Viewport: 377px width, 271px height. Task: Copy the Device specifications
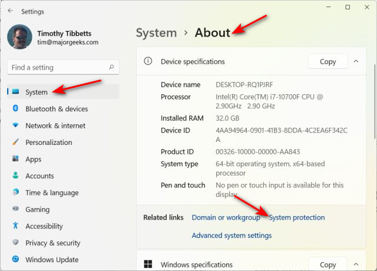pyautogui.click(x=328, y=61)
